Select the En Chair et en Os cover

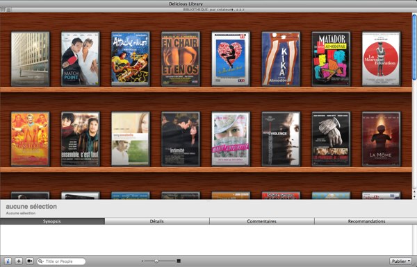tap(181, 59)
